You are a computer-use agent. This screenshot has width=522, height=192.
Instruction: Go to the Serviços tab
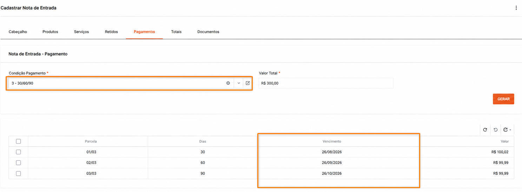[x=81, y=32]
